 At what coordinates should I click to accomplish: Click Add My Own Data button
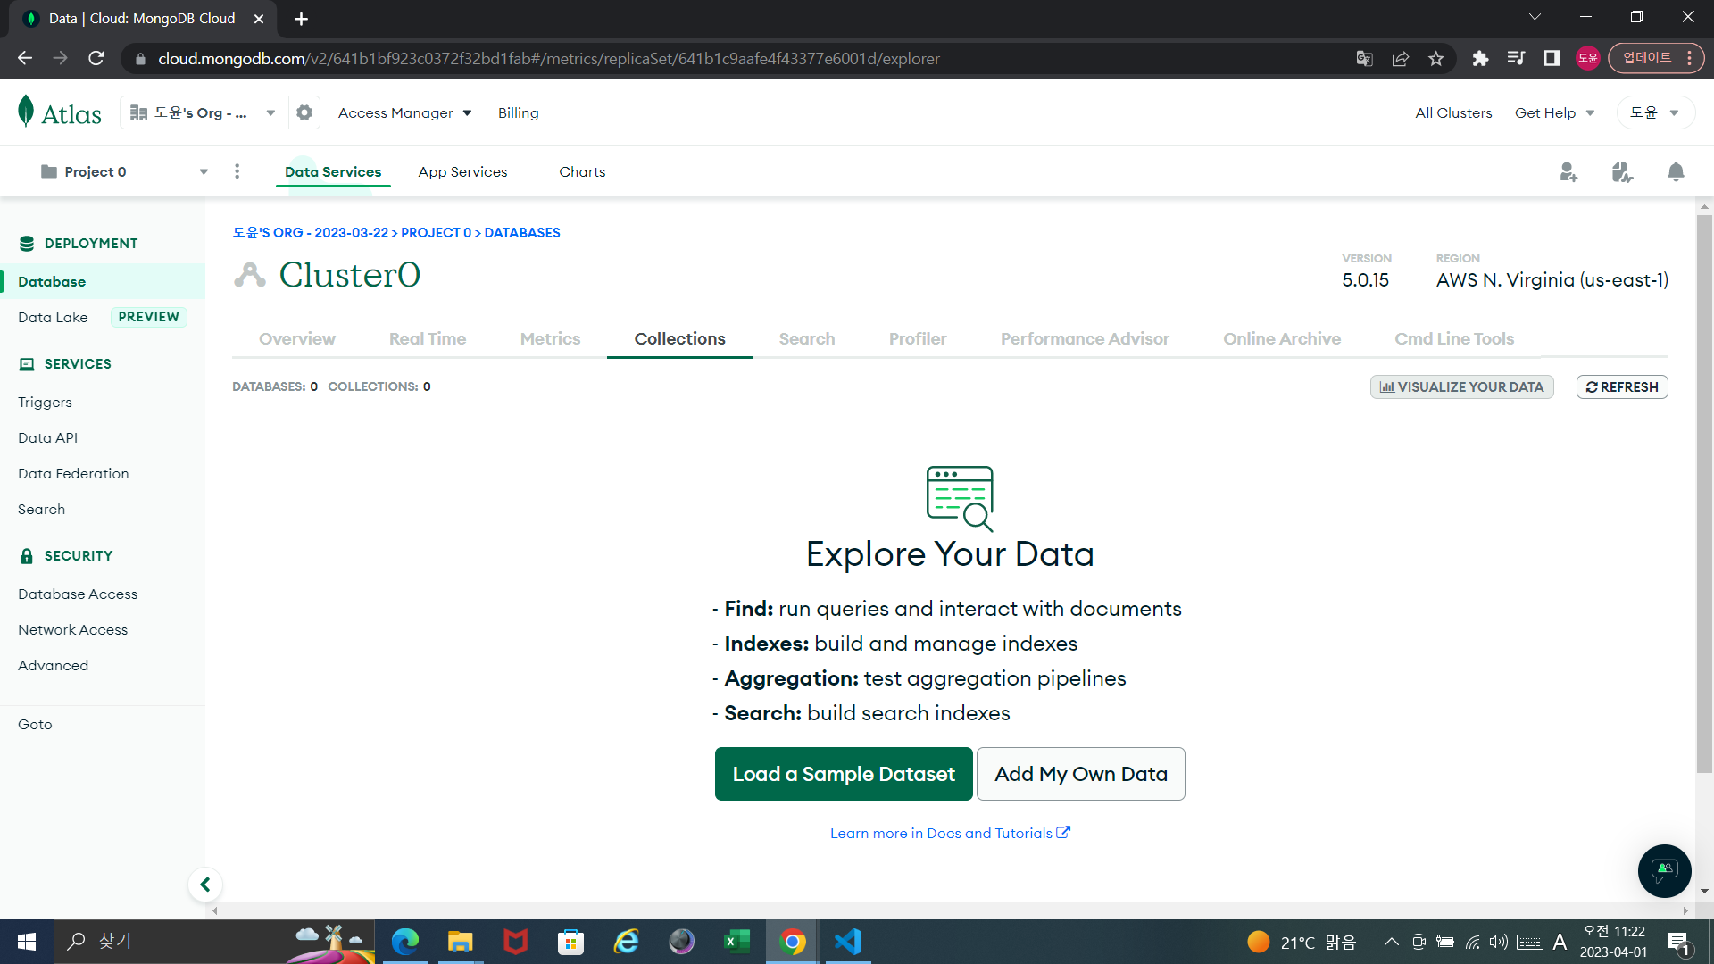tap(1081, 774)
